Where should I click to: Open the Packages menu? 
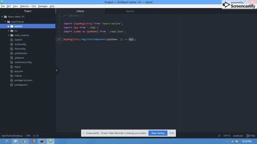[43, 6]
